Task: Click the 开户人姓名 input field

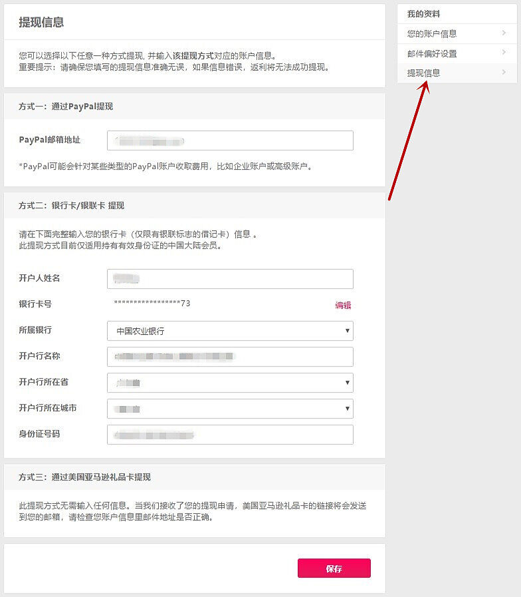Action: coord(230,279)
